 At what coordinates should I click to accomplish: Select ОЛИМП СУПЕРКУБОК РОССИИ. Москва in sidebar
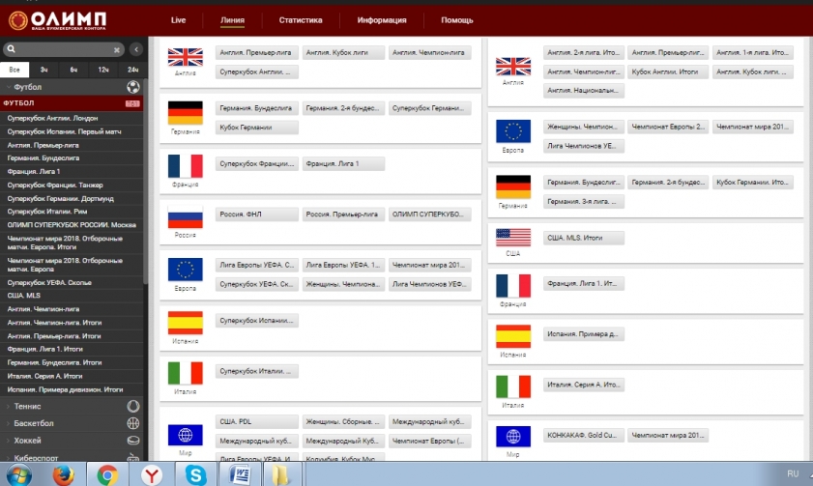[72, 225]
